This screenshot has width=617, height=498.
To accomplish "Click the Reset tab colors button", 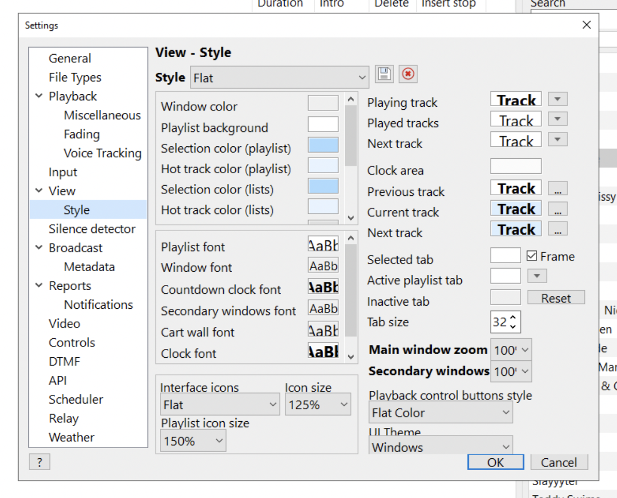I will pos(556,298).
